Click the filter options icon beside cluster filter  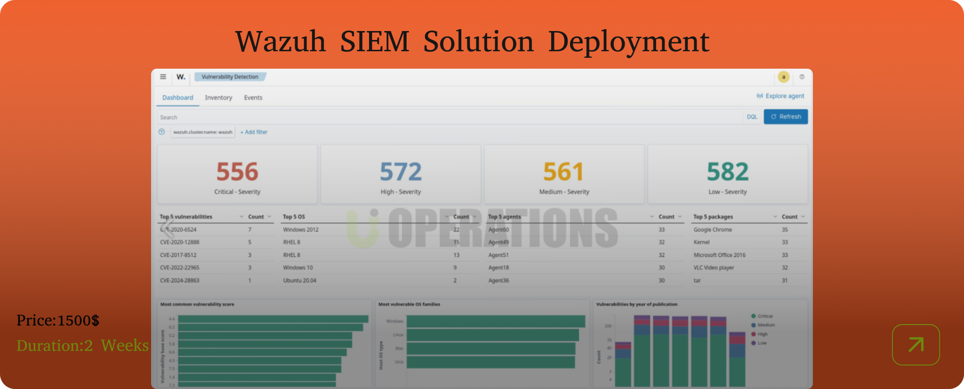(161, 132)
